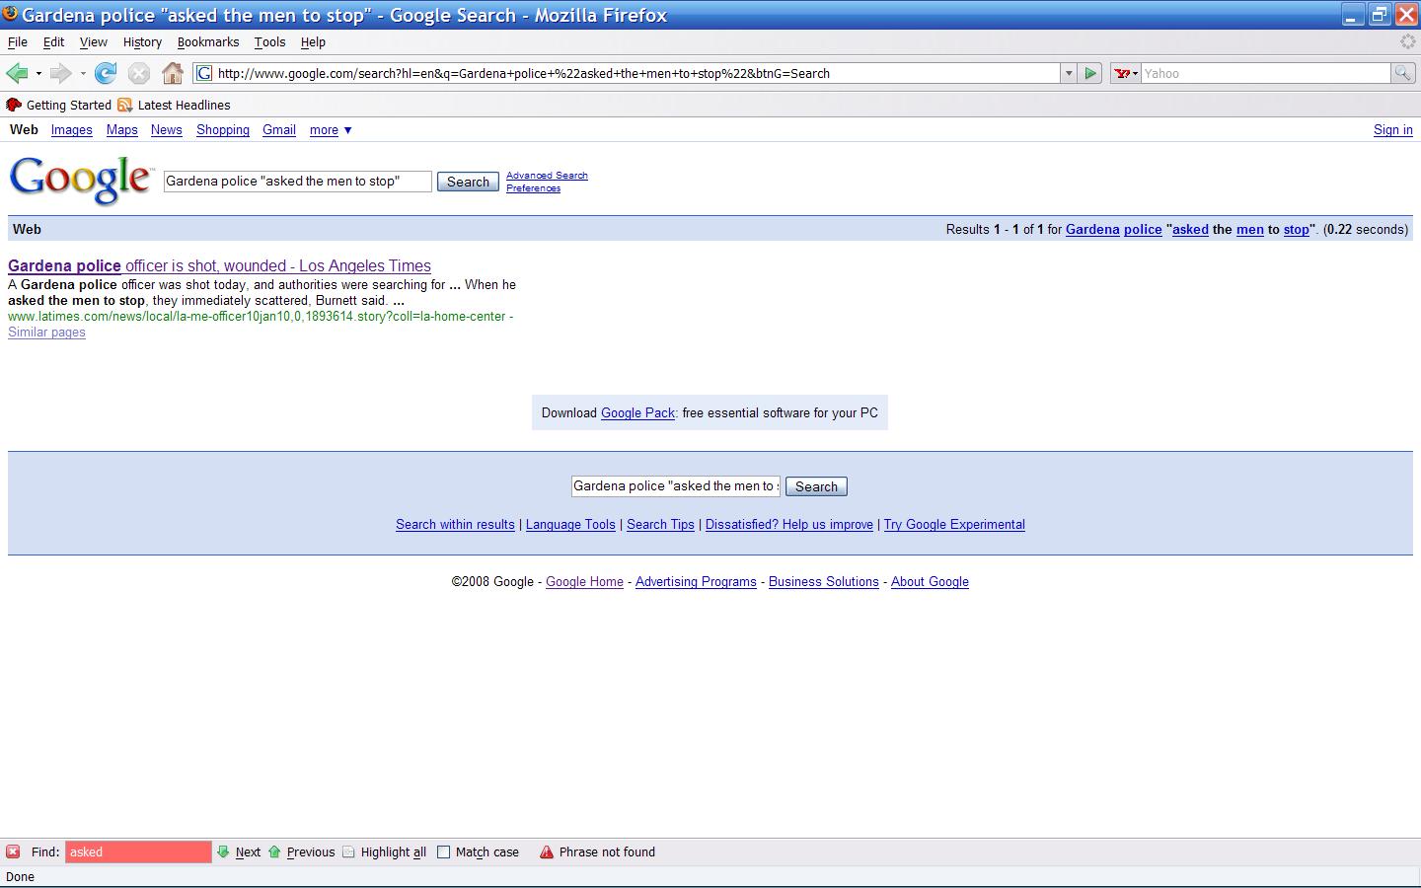The image size is (1421, 888).
Task: Open the Gmail link
Action: click(x=279, y=129)
